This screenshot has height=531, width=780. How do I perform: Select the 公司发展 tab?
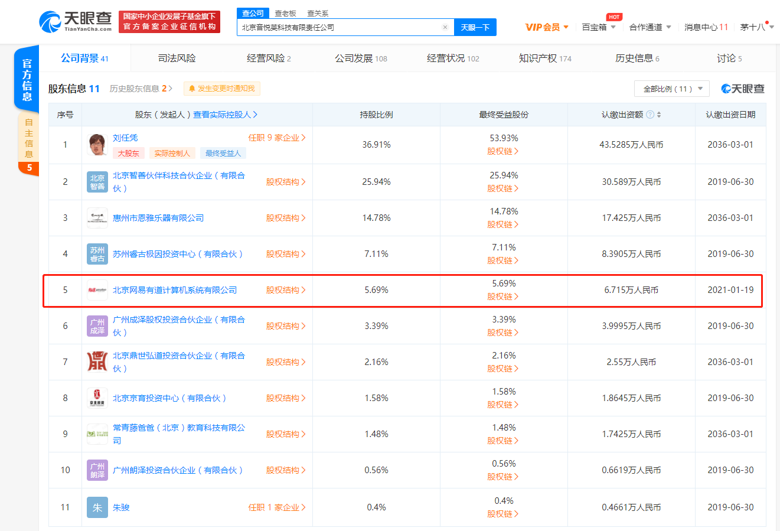click(361, 58)
